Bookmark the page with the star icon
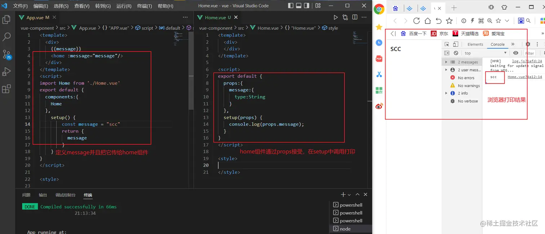 tap(449, 21)
